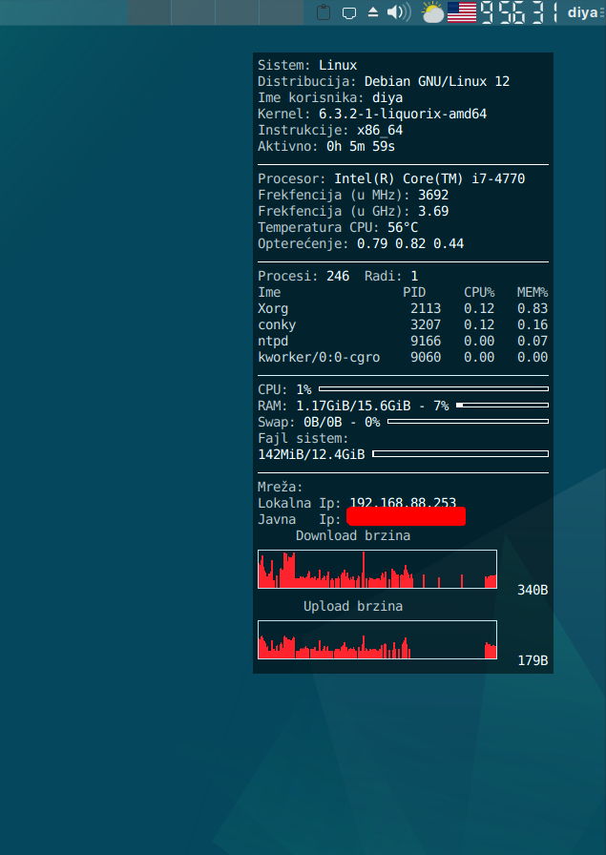Click the 'CPU%' column header

(479, 292)
